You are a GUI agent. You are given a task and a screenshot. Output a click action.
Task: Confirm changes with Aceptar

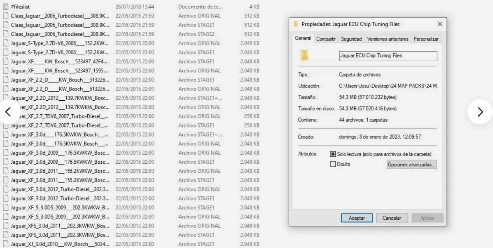[x=357, y=218]
